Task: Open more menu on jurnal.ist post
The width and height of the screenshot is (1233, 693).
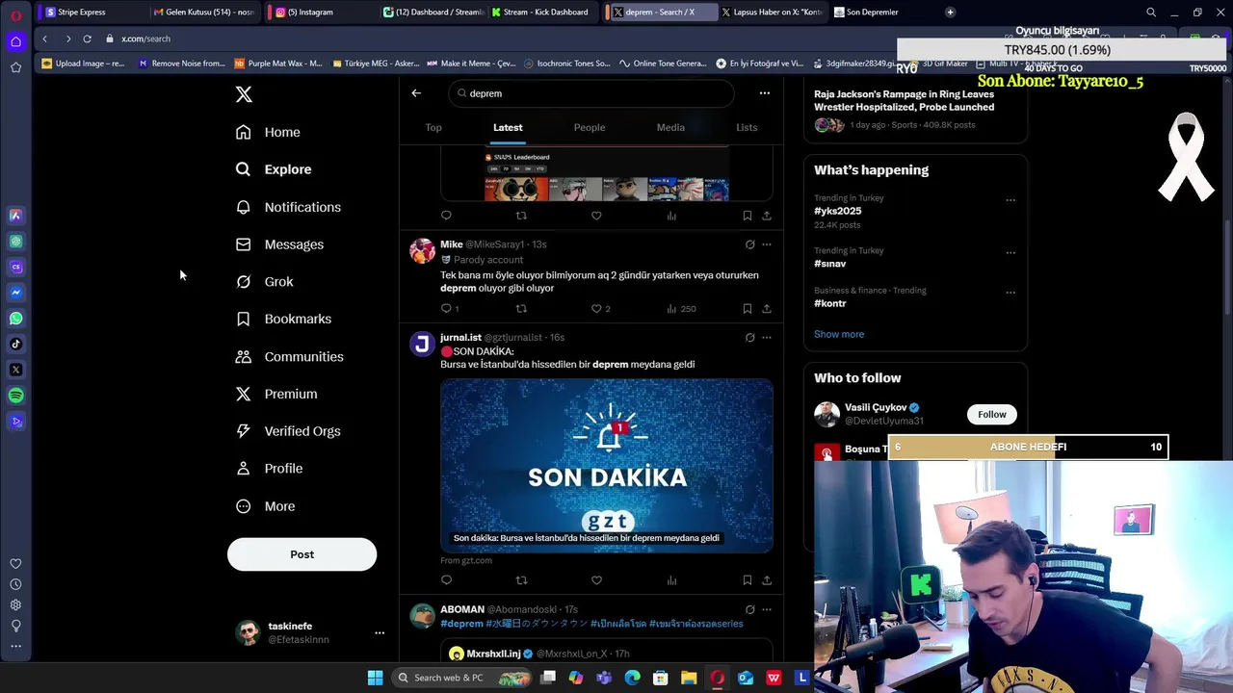Action: [x=767, y=338]
